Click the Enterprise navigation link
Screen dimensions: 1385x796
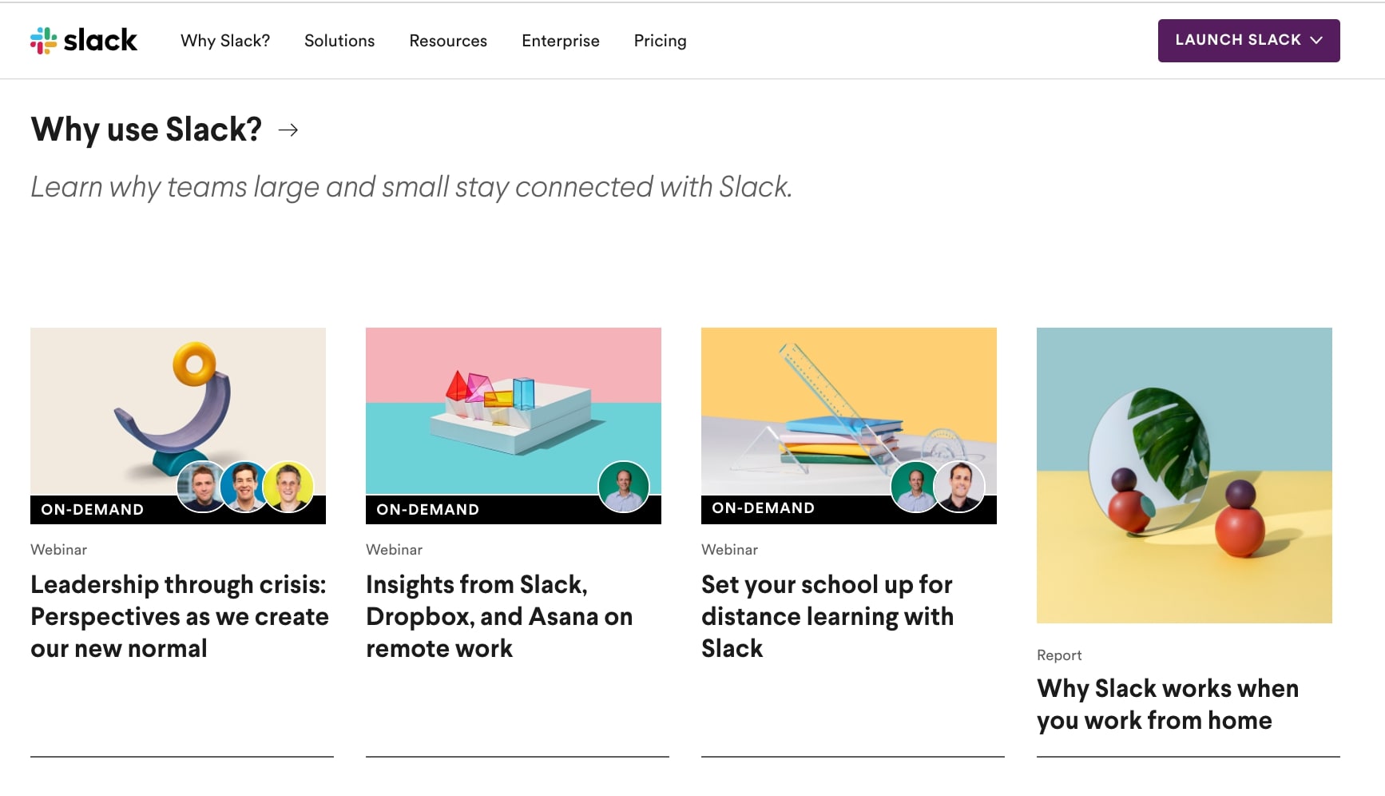coord(560,41)
